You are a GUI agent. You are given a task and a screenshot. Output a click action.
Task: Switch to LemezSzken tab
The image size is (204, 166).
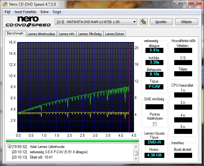(115, 34)
